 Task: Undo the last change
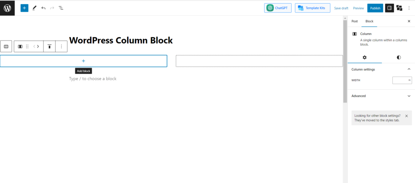point(43,8)
